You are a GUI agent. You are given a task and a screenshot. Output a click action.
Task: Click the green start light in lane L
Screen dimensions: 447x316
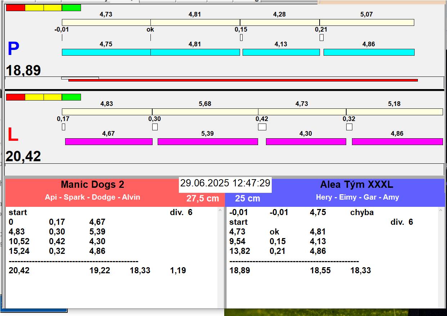point(71,97)
